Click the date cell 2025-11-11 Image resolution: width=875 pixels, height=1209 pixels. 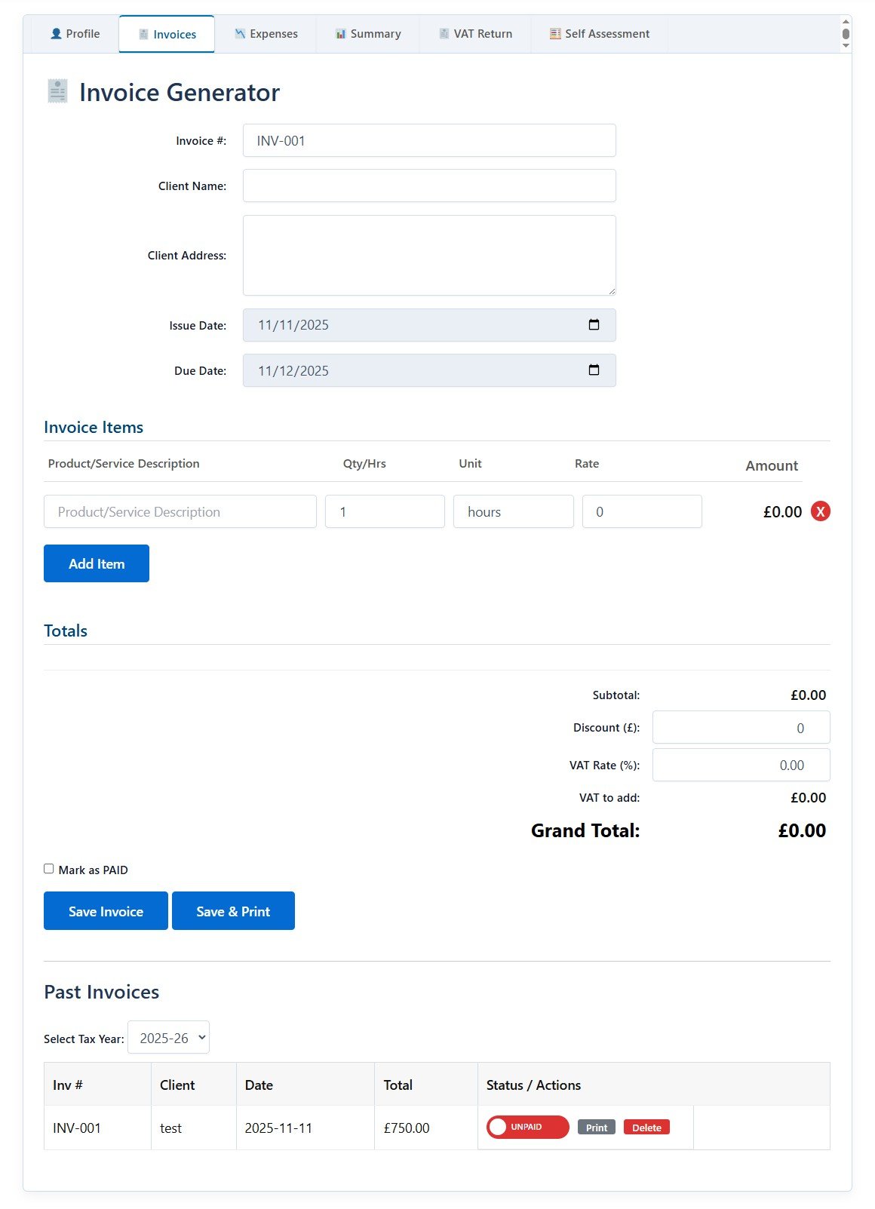pos(305,1128)
